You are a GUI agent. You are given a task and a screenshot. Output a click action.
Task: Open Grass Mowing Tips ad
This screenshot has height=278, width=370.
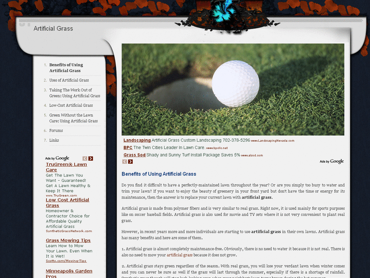coord(68,240)
